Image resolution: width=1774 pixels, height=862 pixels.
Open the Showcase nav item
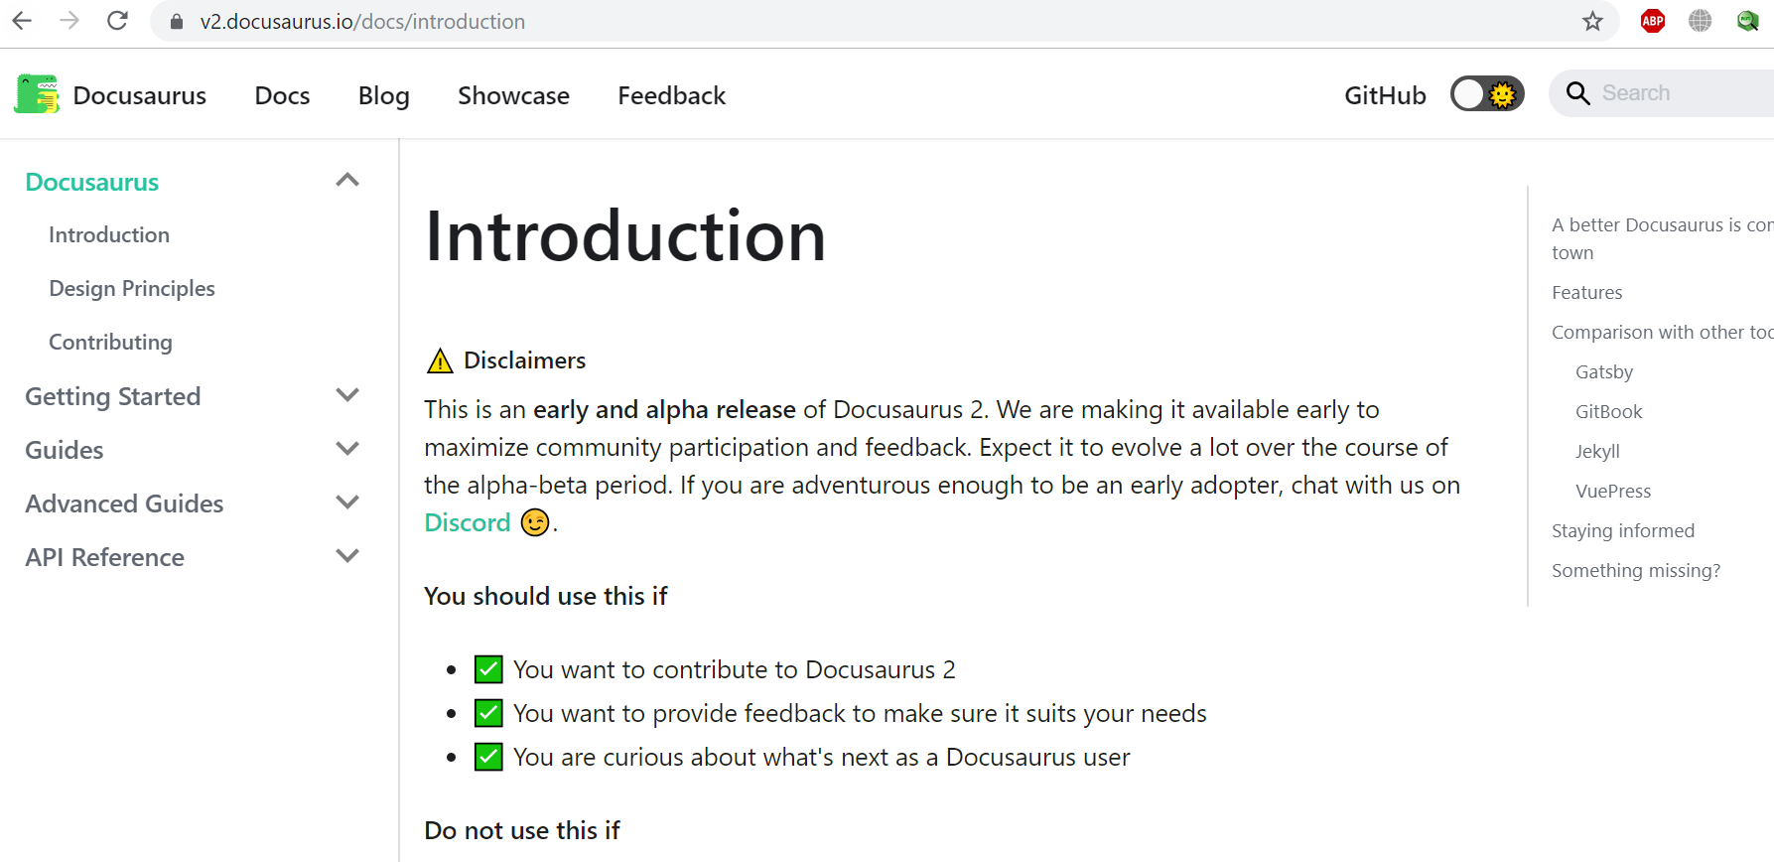click(x=513, y=95)
